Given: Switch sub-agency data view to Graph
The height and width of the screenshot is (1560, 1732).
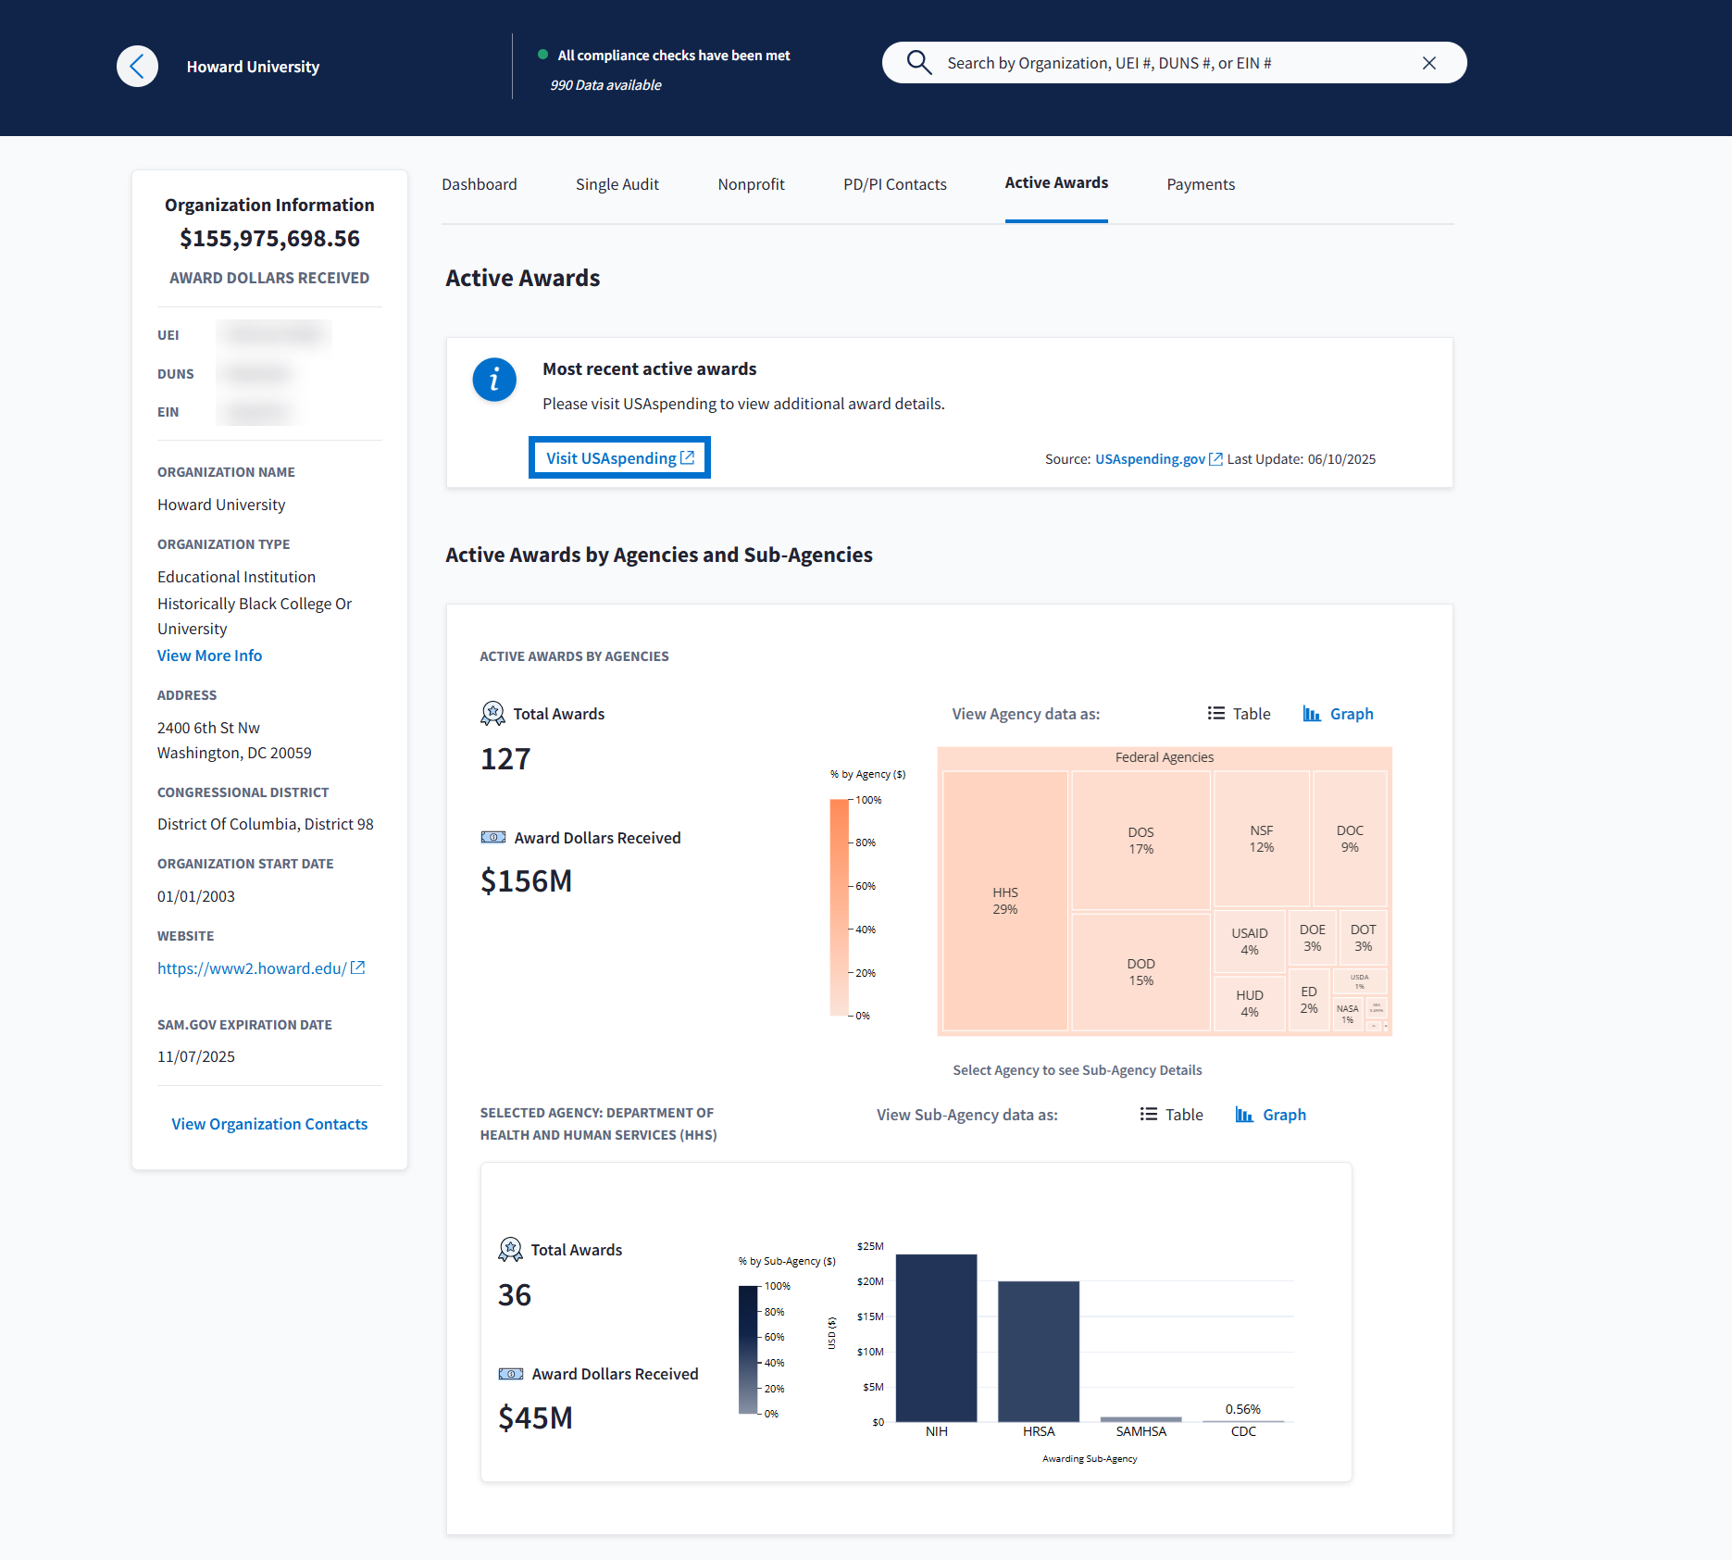Looking at the screenshot, I should pos(1270,1115).
